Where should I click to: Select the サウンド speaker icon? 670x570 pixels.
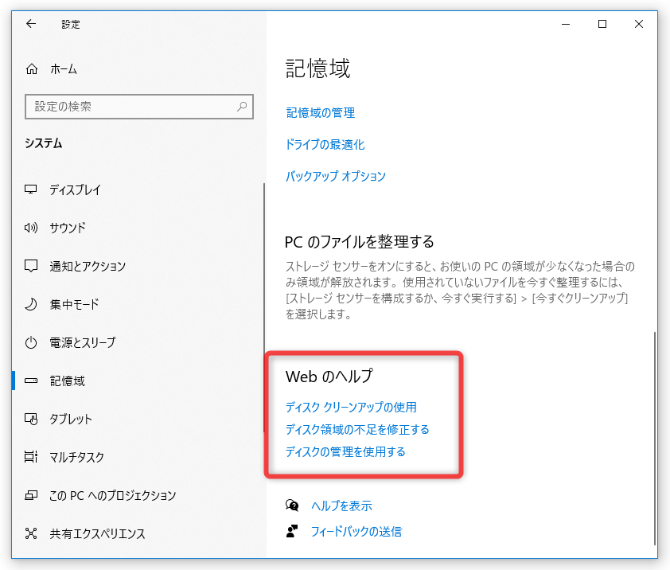tap(31, 228)
